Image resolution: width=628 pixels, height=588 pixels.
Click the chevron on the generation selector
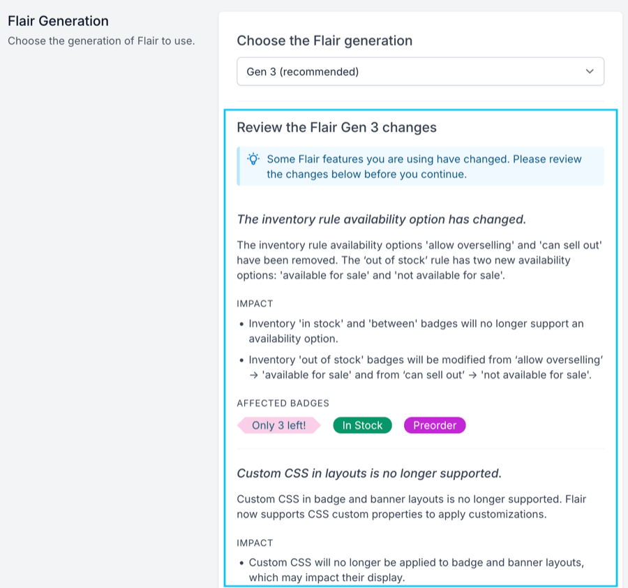tap(588, 71)
